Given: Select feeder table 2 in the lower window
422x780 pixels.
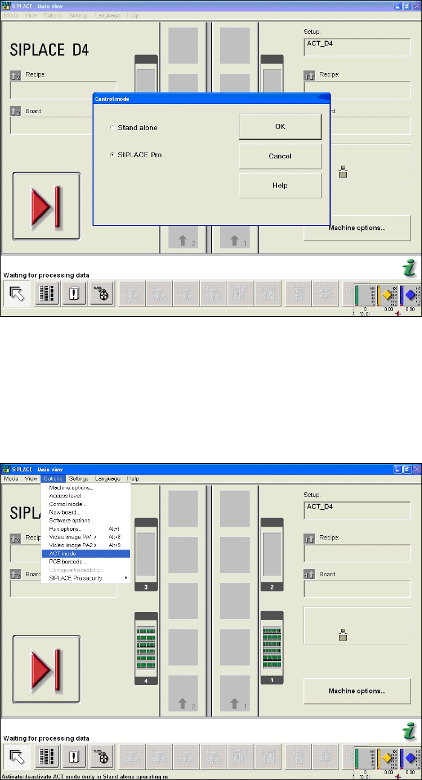Looking at the screenshot, I should [x=272, y=555].
